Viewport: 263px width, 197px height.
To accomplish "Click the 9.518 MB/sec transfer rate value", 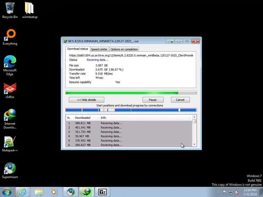I will pyautogui.click(x=104, y=74).
